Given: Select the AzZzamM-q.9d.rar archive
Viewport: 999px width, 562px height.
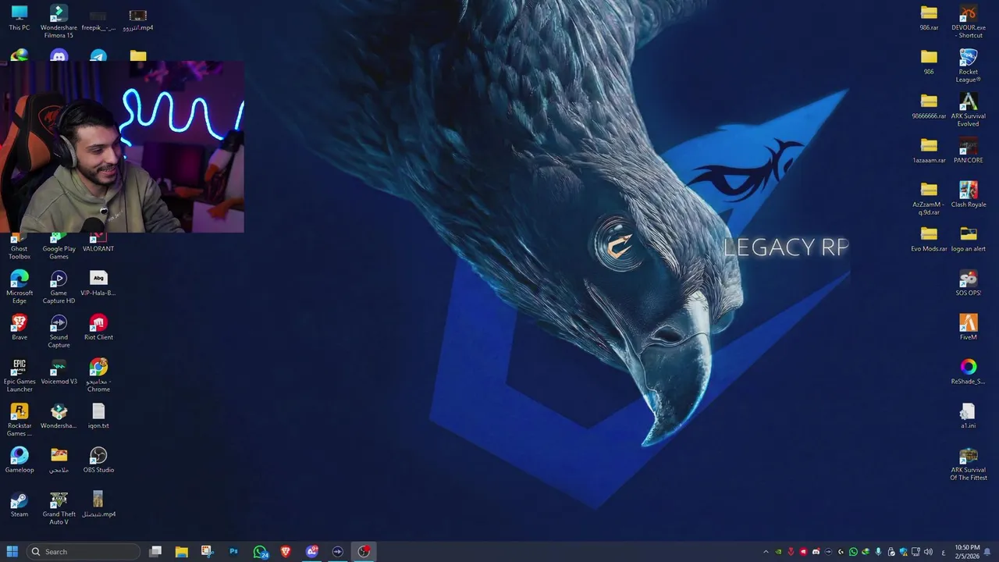Looking at the screenshot, I should click(x=929, y=199).
